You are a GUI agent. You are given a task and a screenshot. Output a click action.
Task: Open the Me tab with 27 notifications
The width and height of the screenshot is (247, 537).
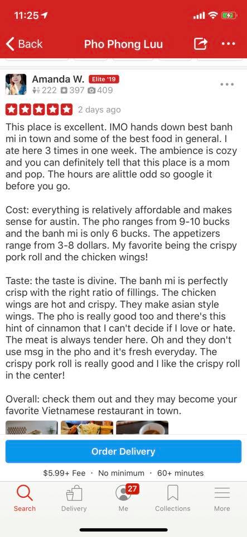124,498
